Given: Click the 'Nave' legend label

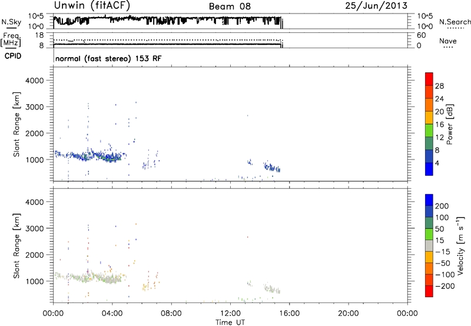Looking at the screenshot, I should coord(448,41).
